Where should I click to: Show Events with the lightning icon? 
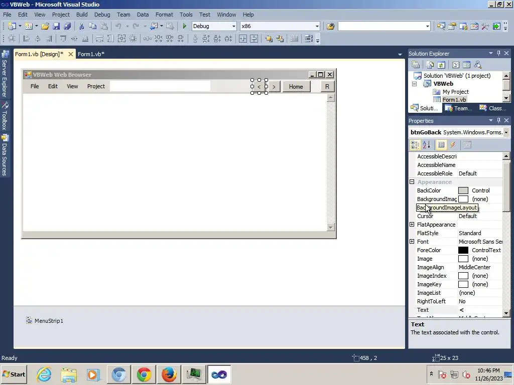click(453, 145)
